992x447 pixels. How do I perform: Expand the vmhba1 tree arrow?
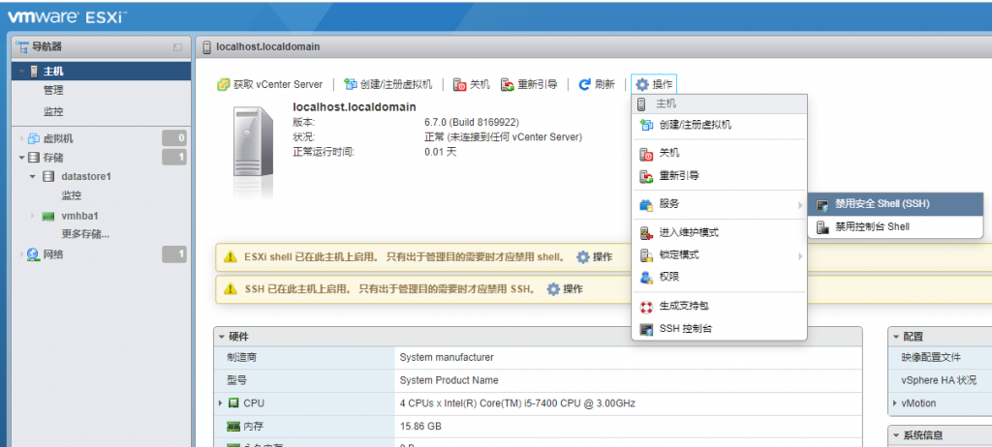point(32,216)
